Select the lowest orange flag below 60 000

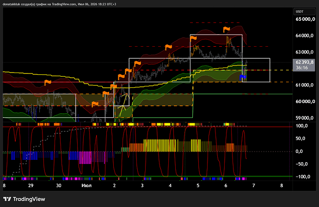pyautogui.click(x=95, y=104)
